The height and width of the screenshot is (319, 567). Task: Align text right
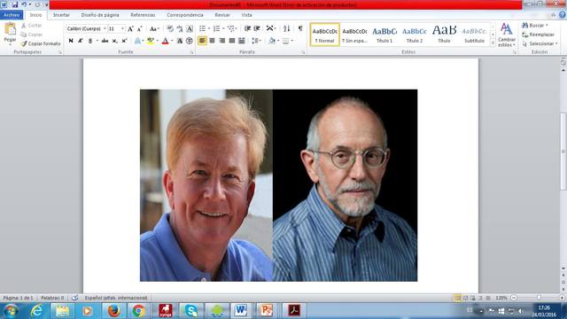[222, 41]
